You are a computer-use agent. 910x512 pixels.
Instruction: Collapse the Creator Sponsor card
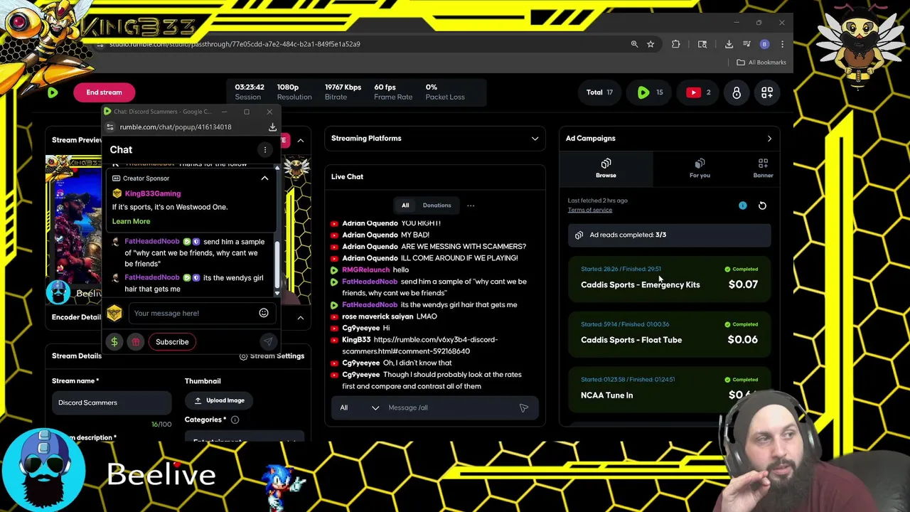pos(264,178)
